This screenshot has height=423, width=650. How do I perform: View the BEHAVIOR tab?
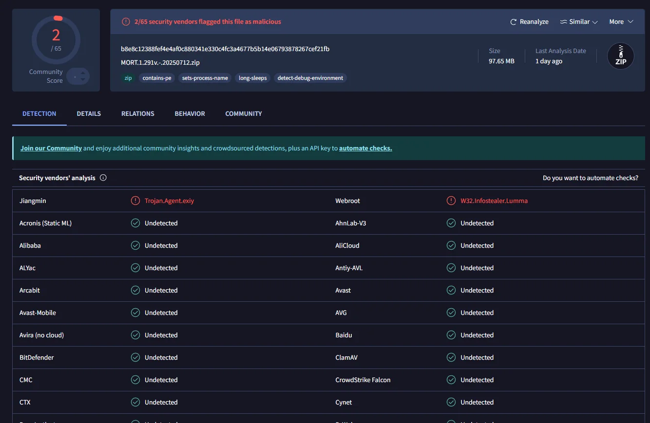pos(190,113)
